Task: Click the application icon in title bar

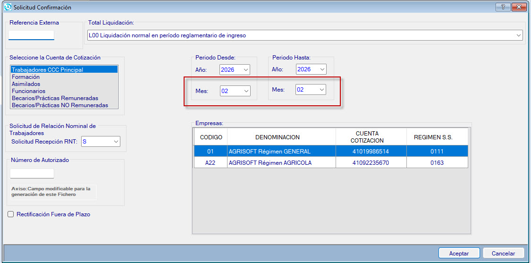Action: pyautogui.click(x=7, y=7)
